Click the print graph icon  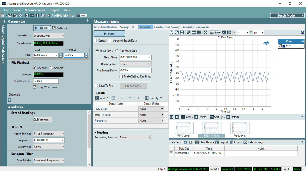(182, 33)
